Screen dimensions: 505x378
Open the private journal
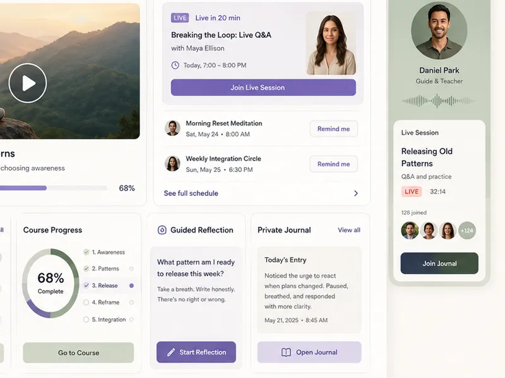pos(309,352)
